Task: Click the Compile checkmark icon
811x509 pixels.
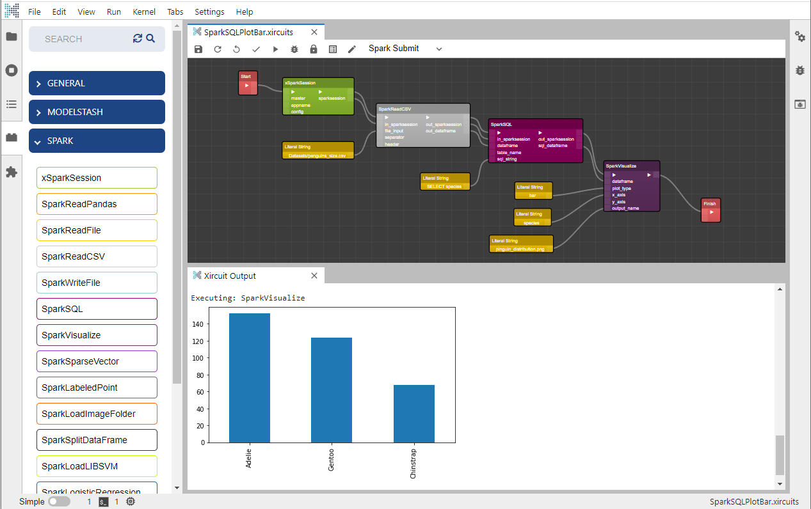Action: tap(256, 49)
